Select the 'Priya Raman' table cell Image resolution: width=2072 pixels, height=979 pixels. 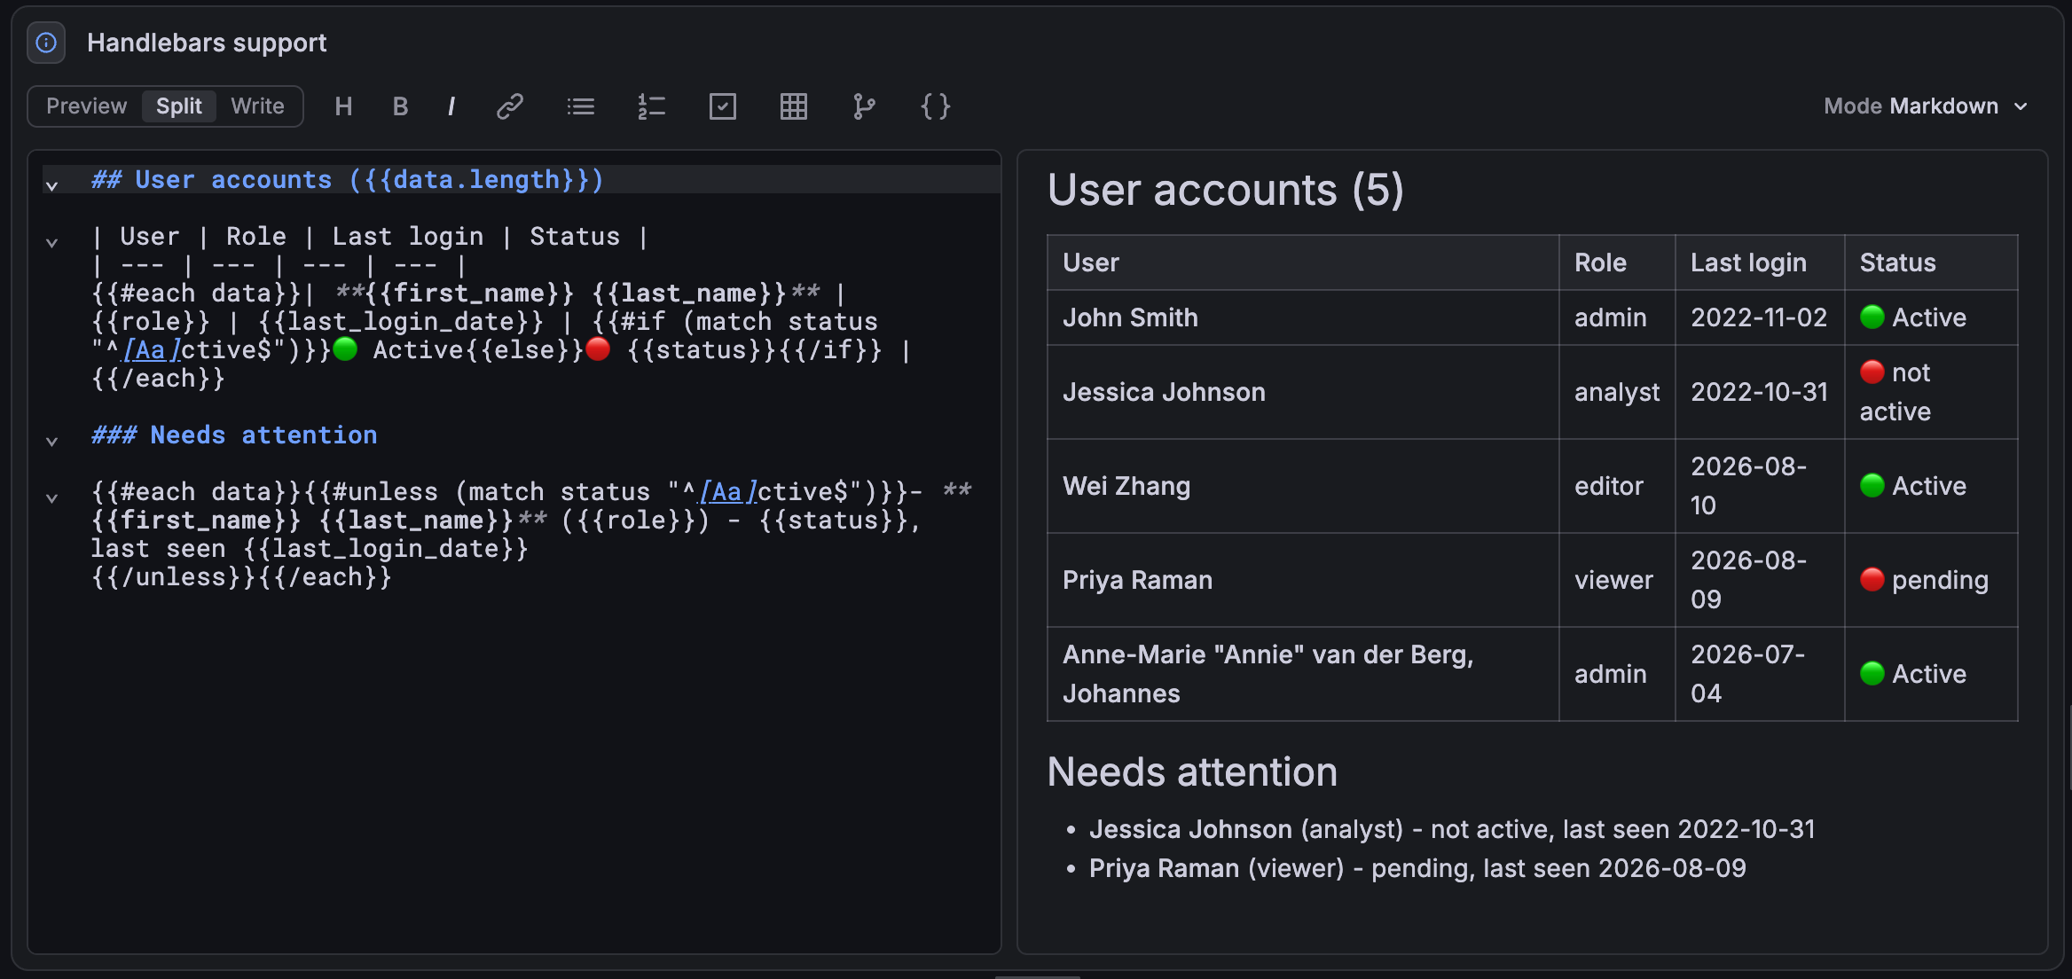[1303, 580]
